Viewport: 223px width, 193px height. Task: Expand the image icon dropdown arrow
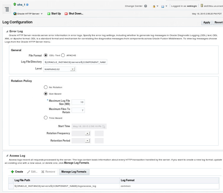[x=166, y=6]
